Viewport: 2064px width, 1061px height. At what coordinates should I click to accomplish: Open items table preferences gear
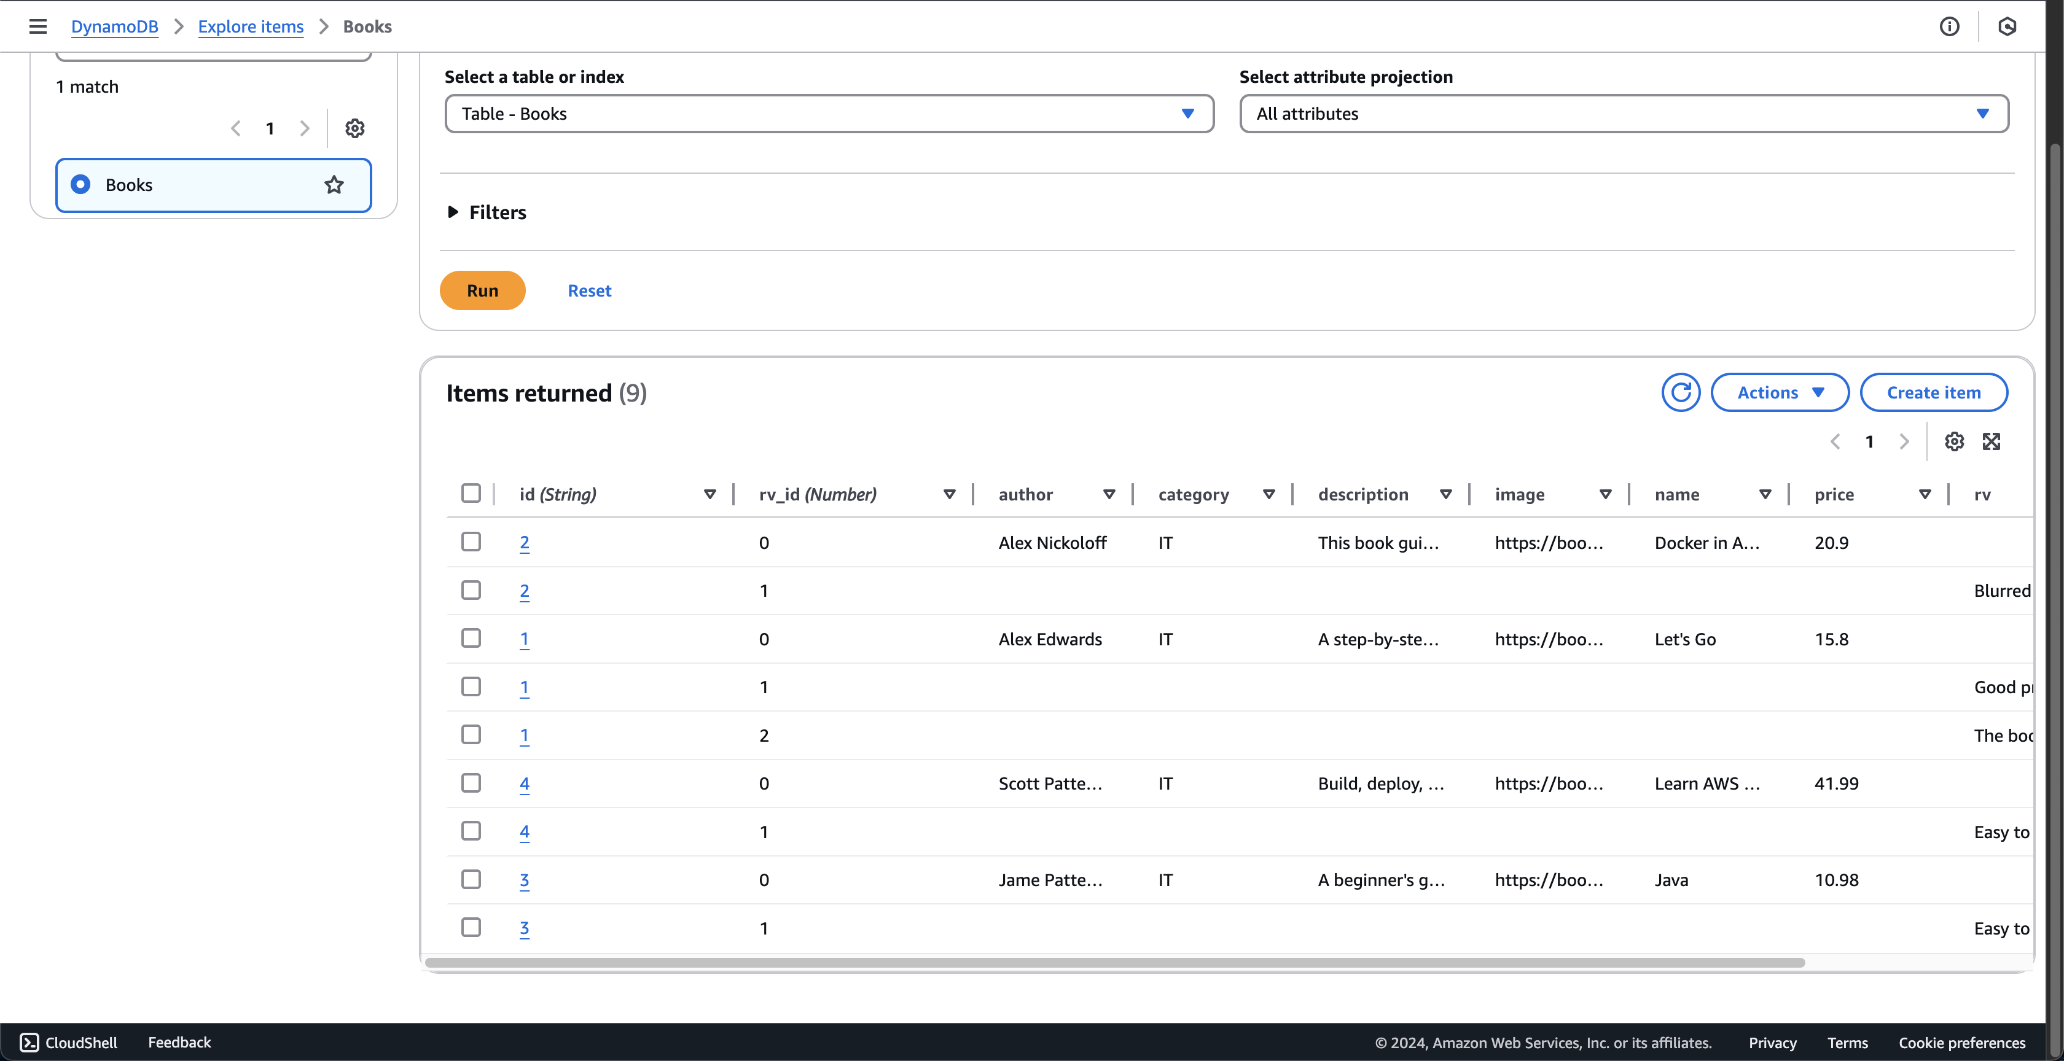click(x=1954, y=441)
